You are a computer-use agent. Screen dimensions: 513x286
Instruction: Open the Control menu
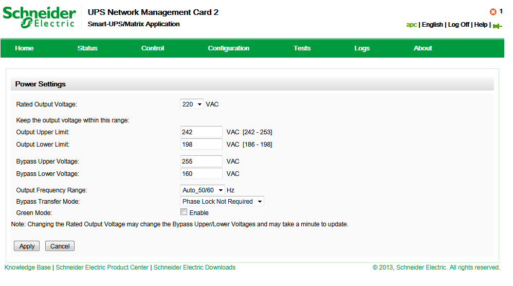point(153,48)
